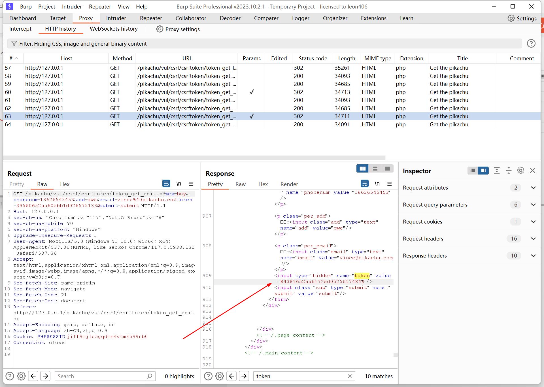Expand all Inspector sections
This screenshot has width=544, height=387.
pos(497,170)
